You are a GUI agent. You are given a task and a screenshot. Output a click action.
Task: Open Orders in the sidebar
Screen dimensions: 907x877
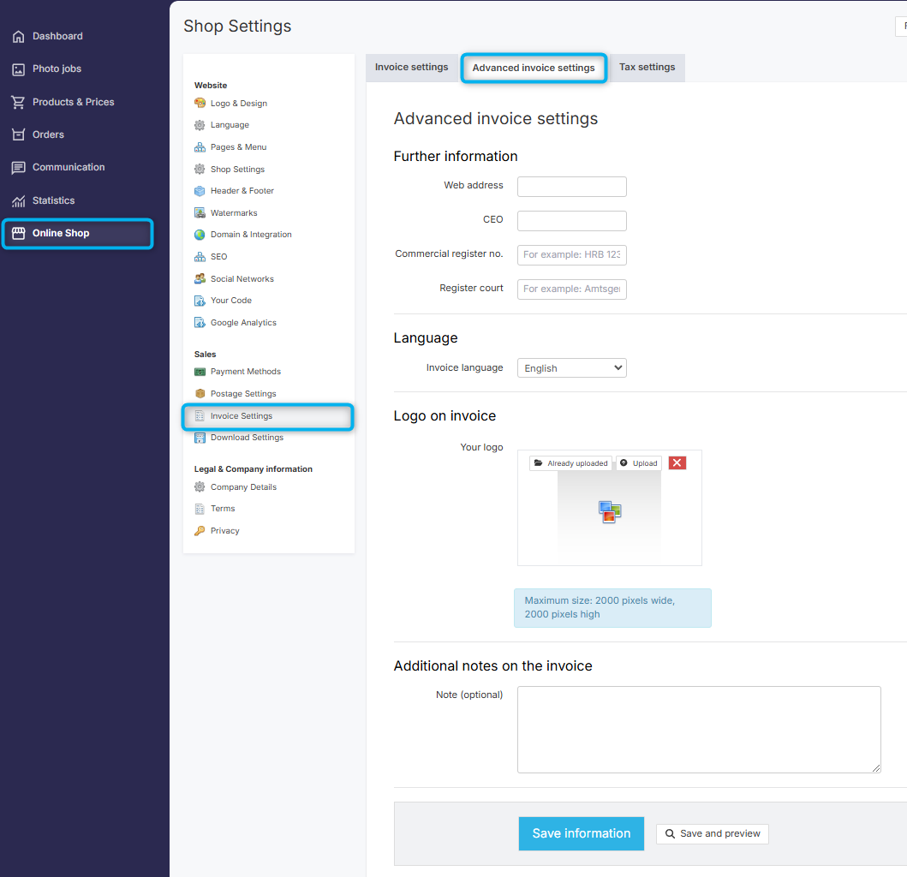click(48, 134)
